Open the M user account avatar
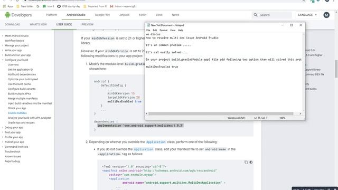The width and height of the screenshot is (338, 190). (326, 15)
